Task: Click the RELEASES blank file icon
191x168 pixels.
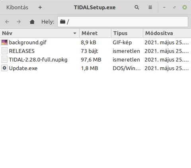Action: (x=4, y=51)
